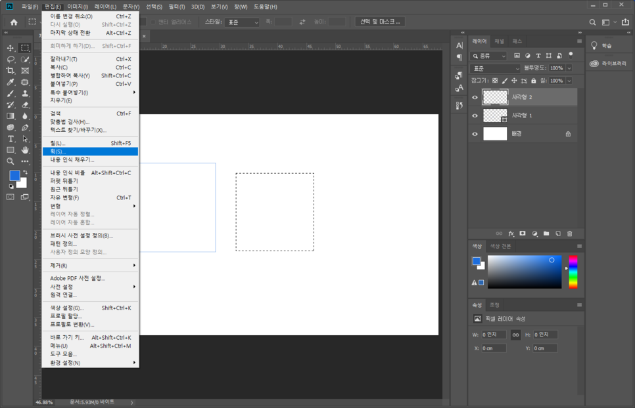Select the Gradient tool
This screenshot has height=408, width=635.
(x=11, y=116)
